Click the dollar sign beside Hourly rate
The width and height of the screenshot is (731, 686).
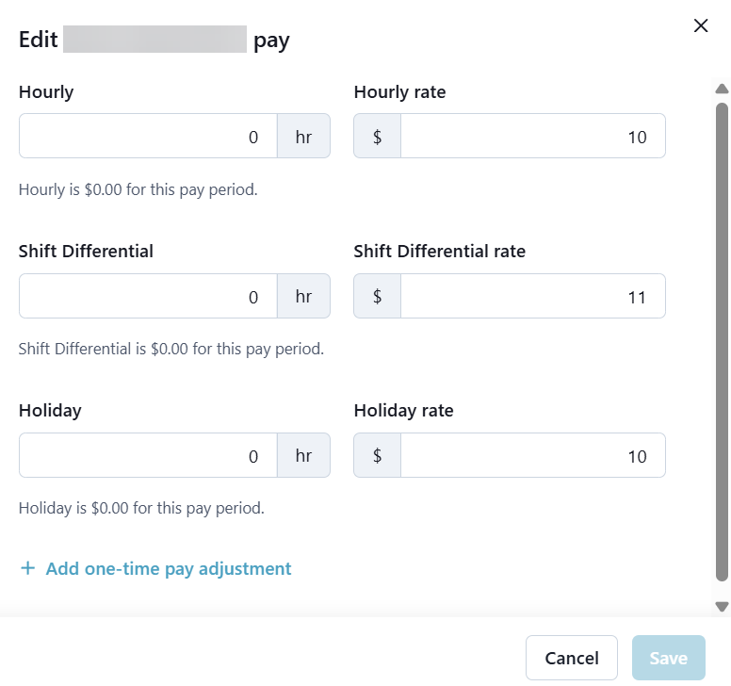pos(377,137)
